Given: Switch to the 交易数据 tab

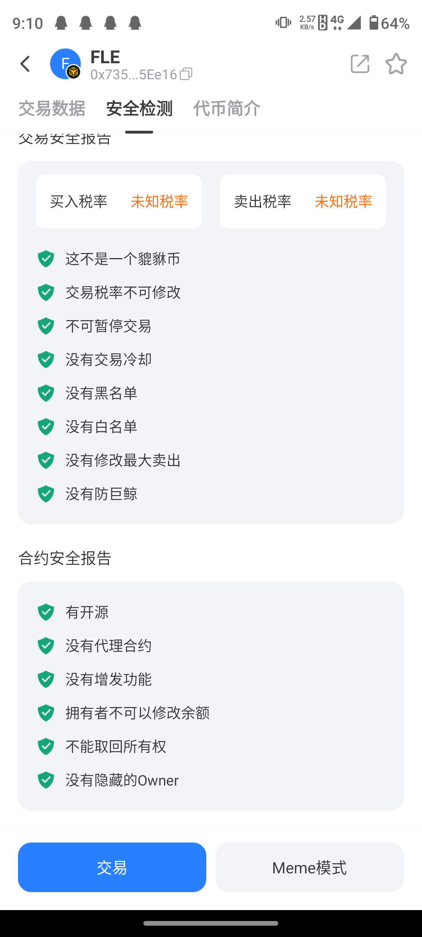Looking at the screenshot, I should 52,109.
